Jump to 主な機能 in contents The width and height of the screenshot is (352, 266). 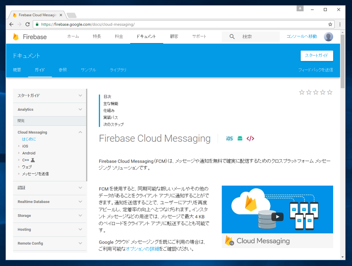click(x=111, y=103)
